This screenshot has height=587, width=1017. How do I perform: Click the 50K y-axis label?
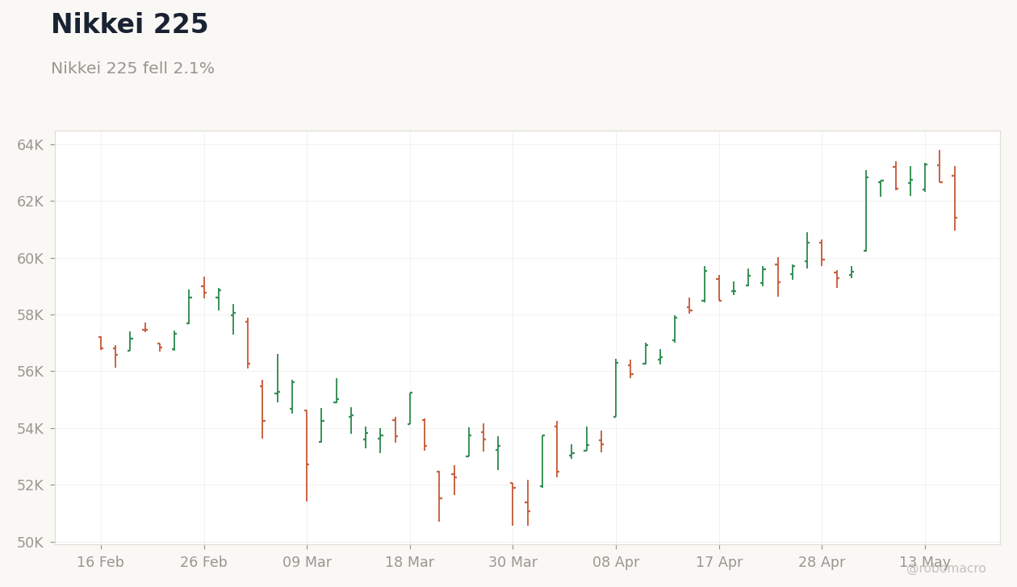(30, 542)
